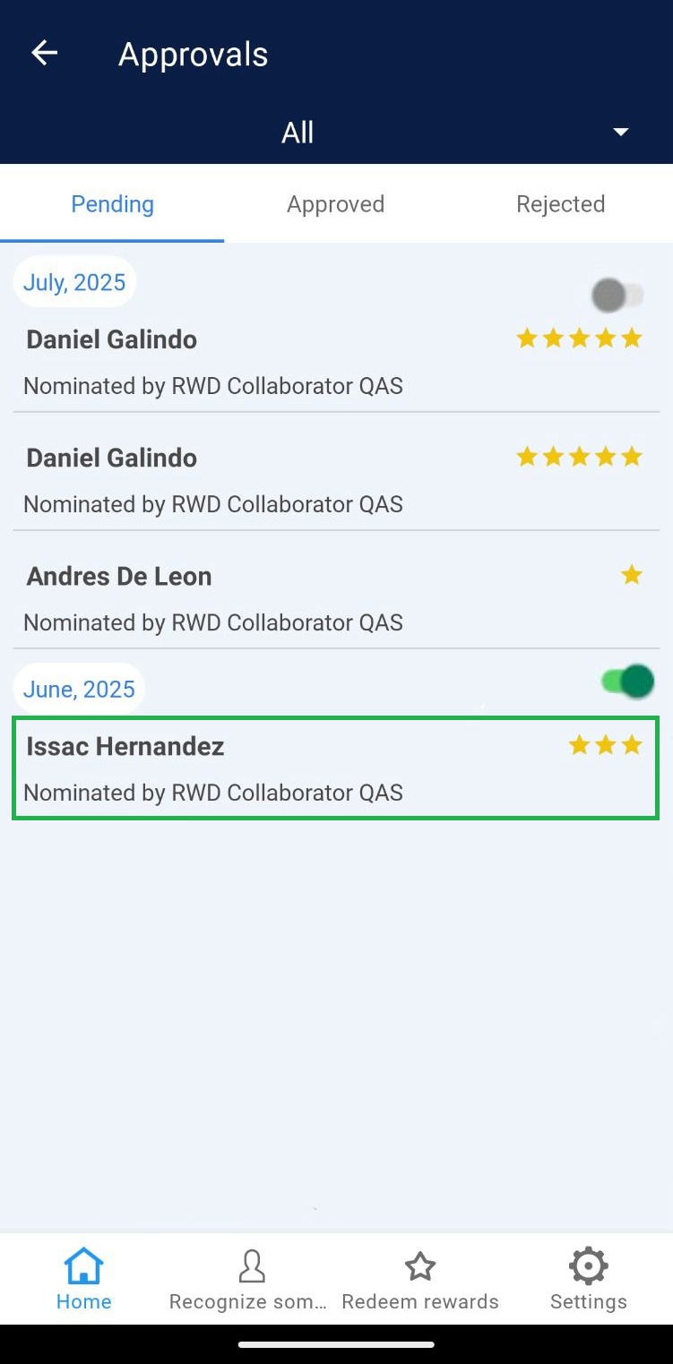This screenshot has width=673, height=1364.
Task: Open the Home icon in bottom bar
Action: coord(83,1267)
